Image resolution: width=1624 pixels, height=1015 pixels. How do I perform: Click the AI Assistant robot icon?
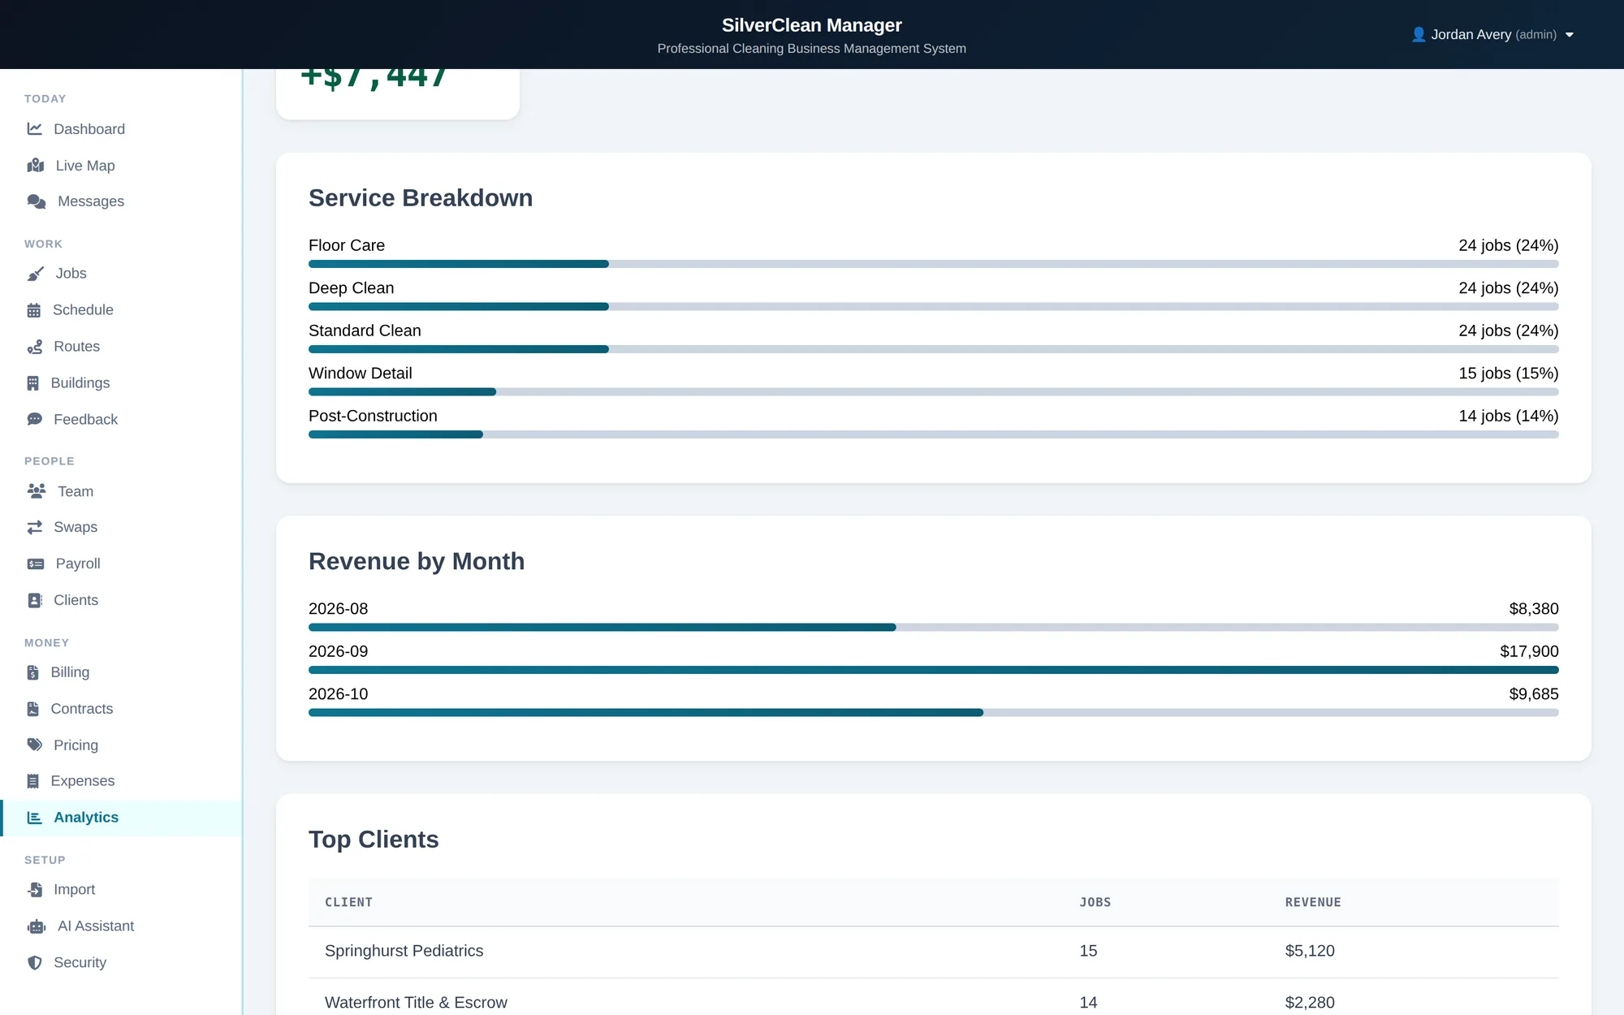37,926
